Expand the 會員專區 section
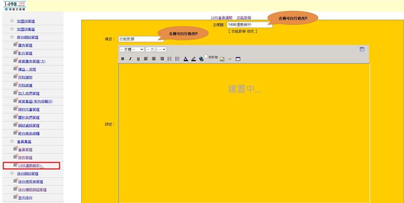This screenshot has height=203, width=404. [12, 141]
